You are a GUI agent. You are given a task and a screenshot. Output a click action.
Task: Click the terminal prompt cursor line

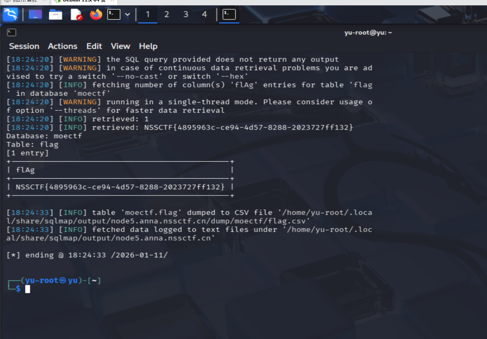pyautogui.click(x=28, y=289)
